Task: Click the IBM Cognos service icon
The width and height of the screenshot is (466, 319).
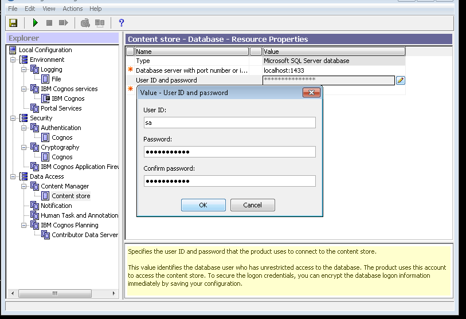Action: tap(45, 99)
